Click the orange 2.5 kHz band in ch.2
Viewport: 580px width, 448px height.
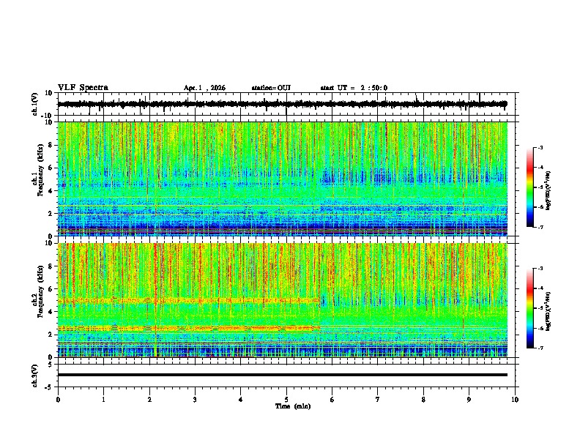pyautogui.click(x=189, y=328)
